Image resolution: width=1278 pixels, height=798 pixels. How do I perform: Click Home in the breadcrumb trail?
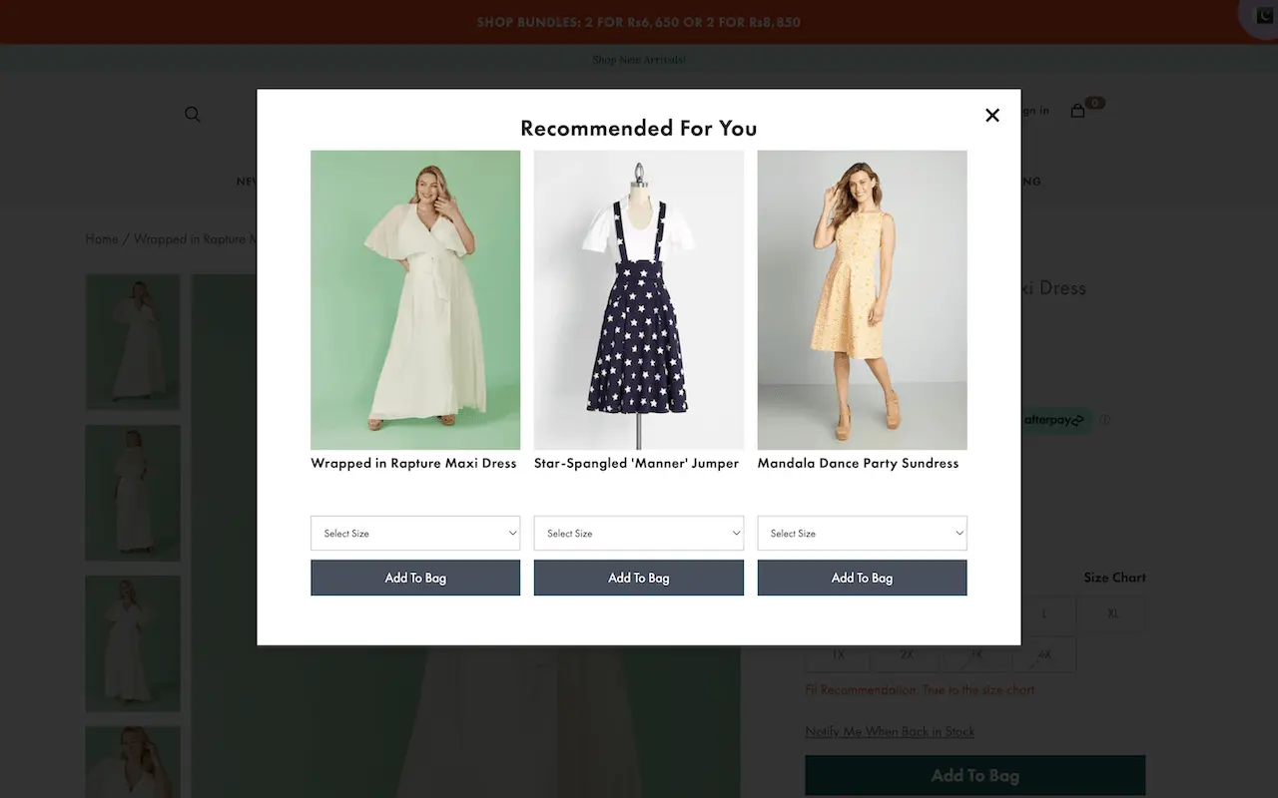[x=101, y=238]
